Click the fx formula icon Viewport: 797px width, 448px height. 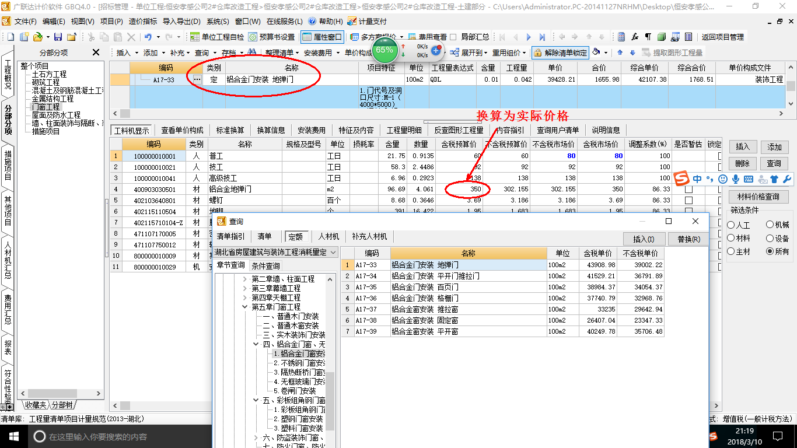coord(635,37)
